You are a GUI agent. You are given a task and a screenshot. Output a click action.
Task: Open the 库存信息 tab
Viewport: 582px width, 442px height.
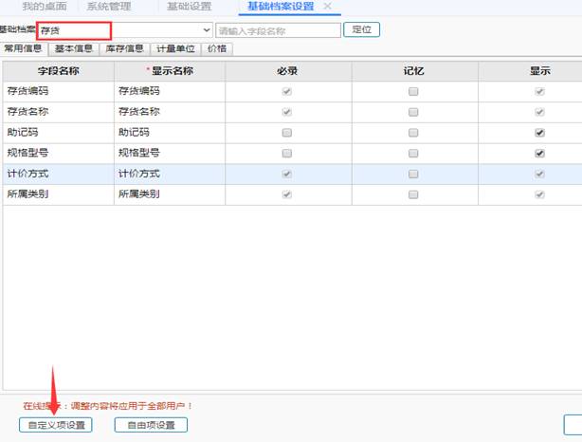pyautogui.click(x=123, y=48)
